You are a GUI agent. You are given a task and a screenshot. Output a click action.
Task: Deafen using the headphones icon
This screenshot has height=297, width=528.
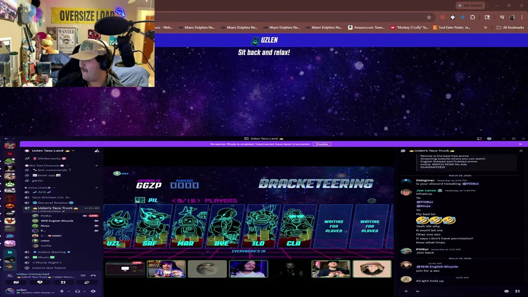(77, 291)
